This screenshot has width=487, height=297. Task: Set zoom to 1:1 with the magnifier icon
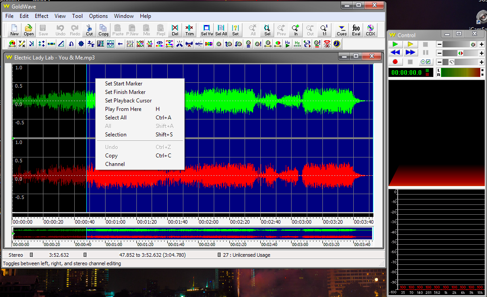tap(324, 30)
